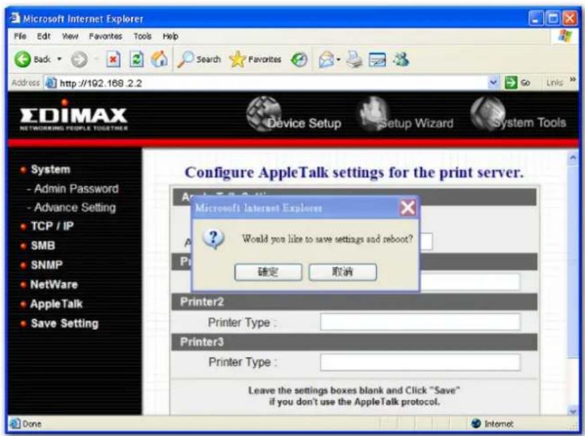
Task: Open the Mail envelope icon
Action: pos(326,59)
